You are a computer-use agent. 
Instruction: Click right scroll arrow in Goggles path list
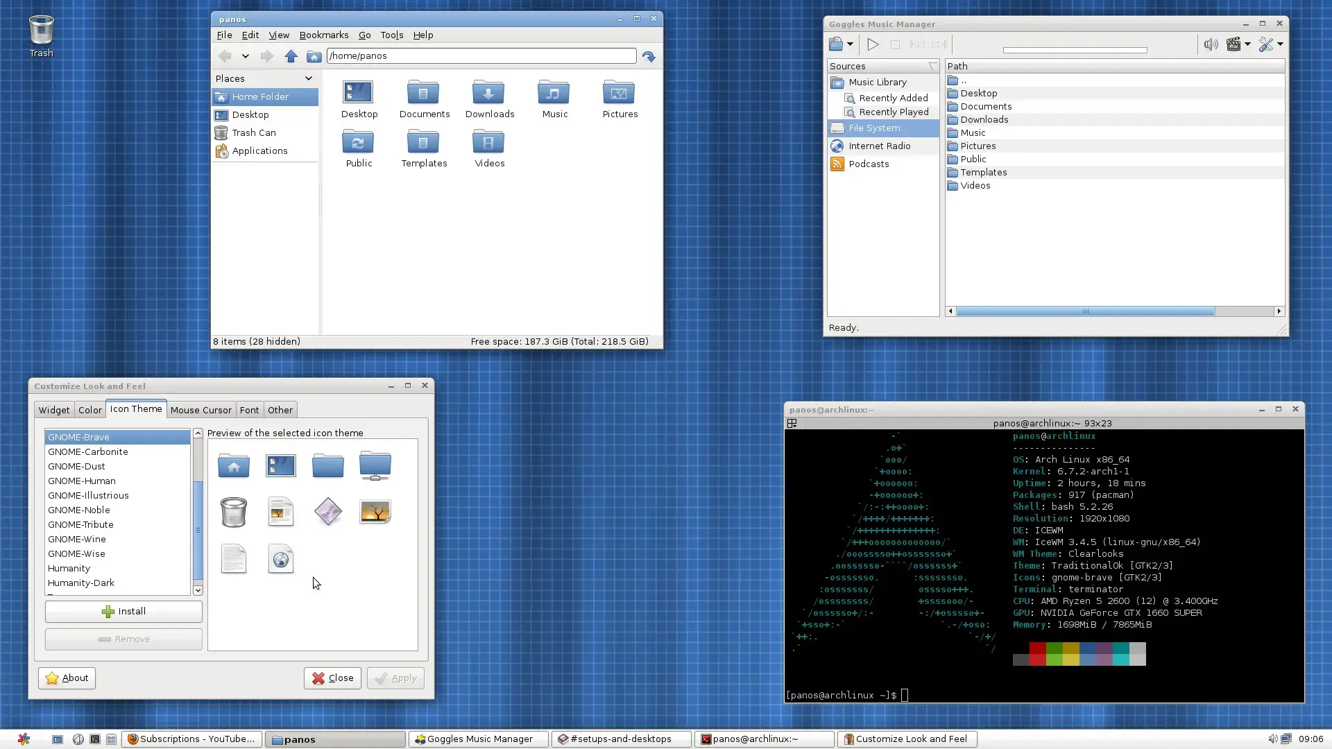click(x=1279, y=311)
